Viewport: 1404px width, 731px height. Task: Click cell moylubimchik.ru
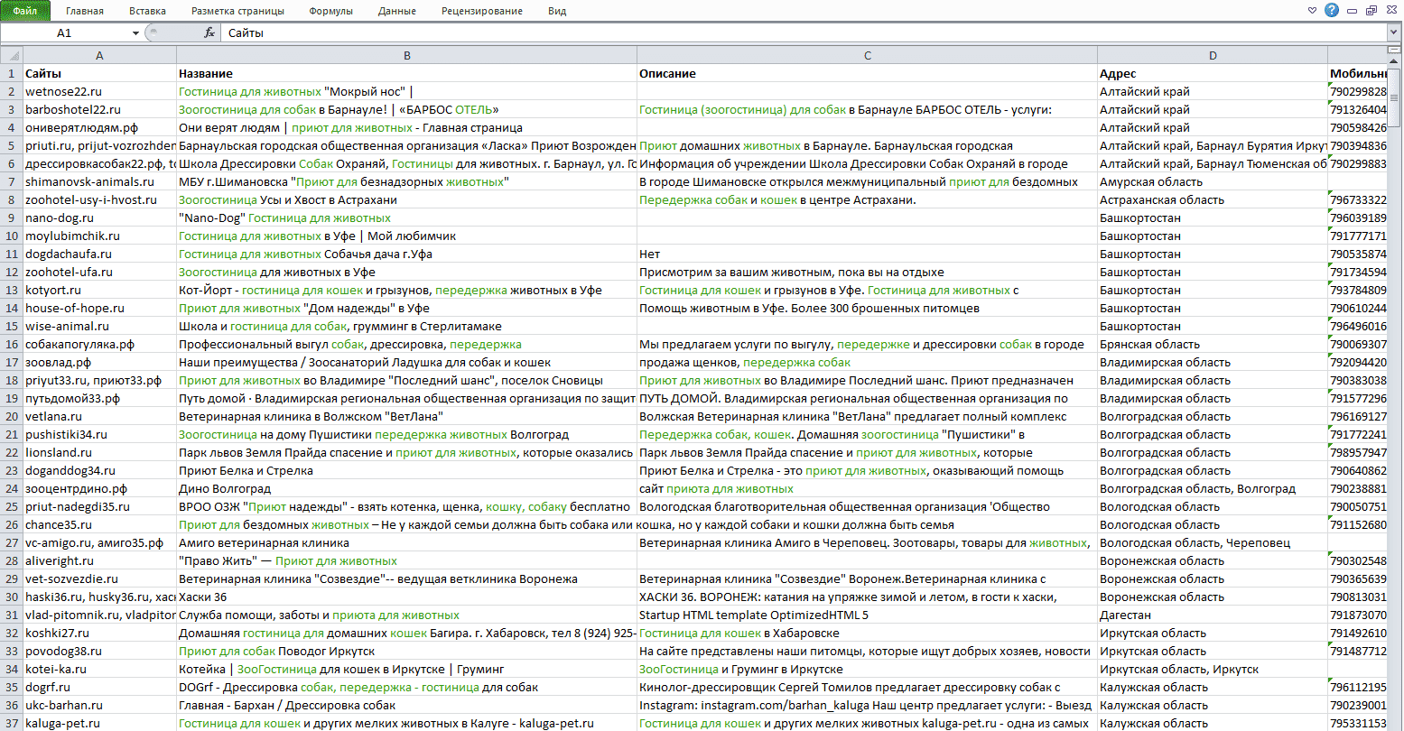pyautogui.click(x=99, y=236)
